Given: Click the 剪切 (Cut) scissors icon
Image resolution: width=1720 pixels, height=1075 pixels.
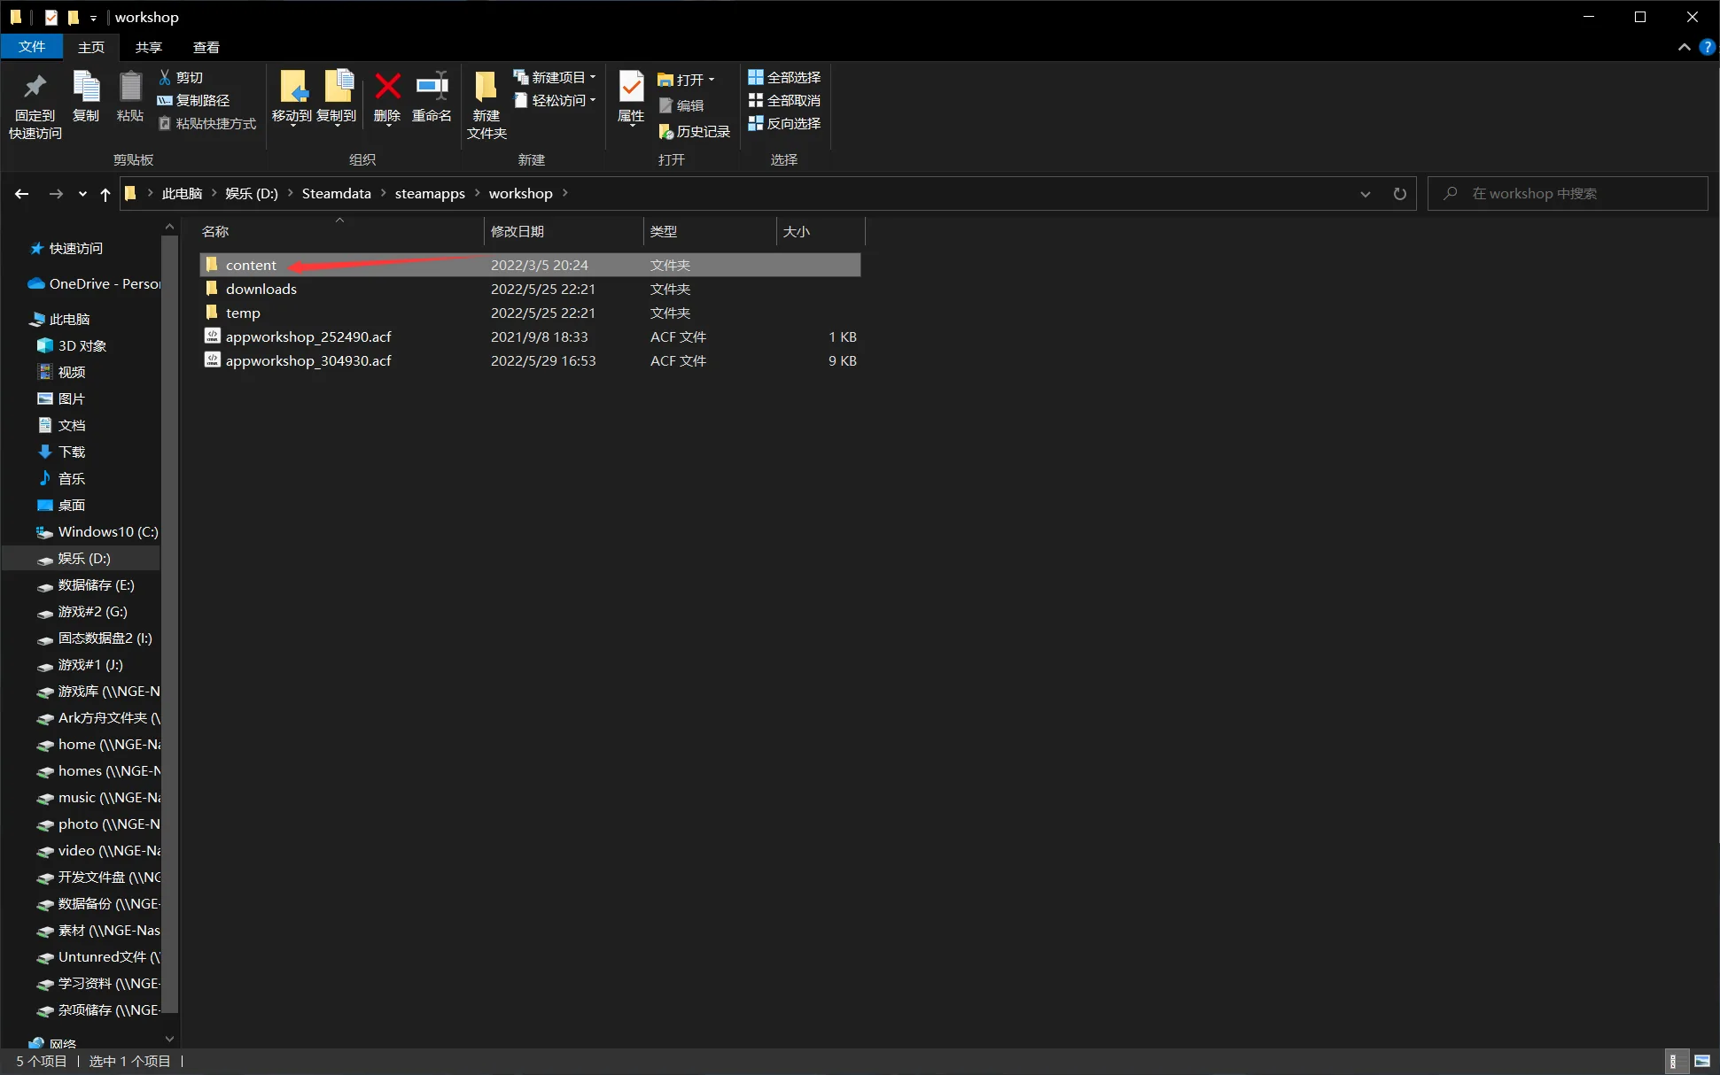Looking at the screenshot, I should (x=165, y=77).
